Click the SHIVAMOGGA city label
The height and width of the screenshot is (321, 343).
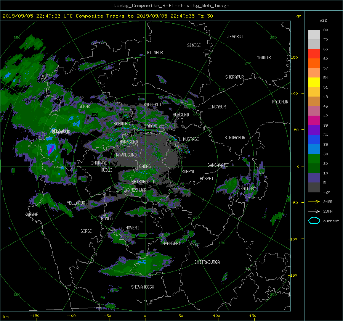(143, 287)
